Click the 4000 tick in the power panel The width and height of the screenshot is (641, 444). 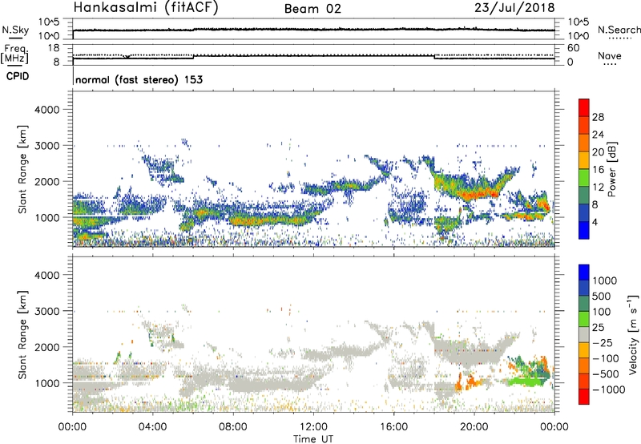tap(46, 110)
